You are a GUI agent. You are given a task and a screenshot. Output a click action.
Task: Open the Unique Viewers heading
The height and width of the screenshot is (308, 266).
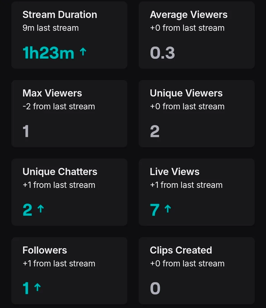click(x=186, y=93)
